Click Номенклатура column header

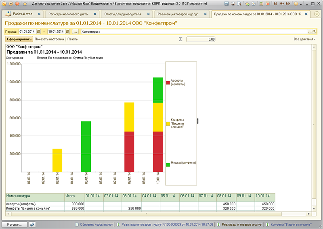(35, 197)
